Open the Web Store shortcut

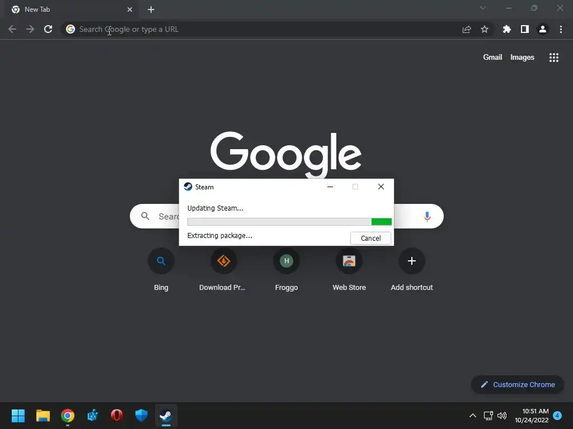pos(349,270)
